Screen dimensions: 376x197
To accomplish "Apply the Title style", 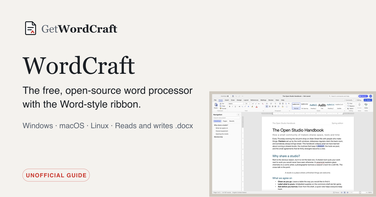I will coord(322,106).
